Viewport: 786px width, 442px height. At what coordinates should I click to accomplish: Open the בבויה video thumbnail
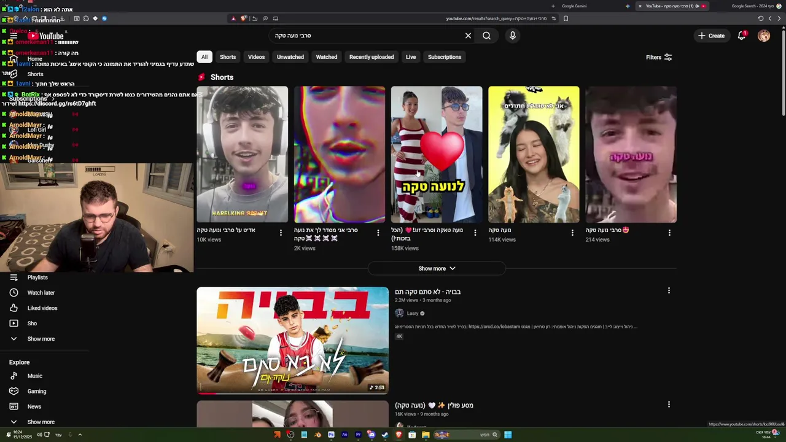click(292, 340)
